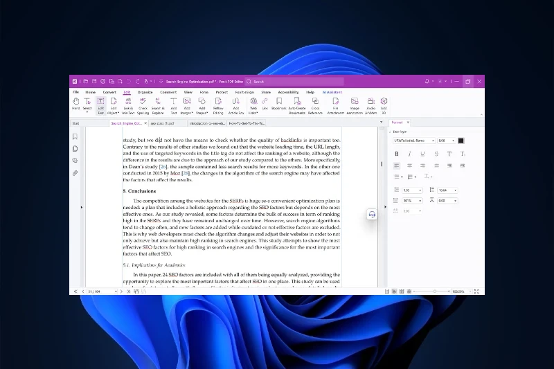Open the Edit Object tool
Screen dimensions: 554x369
[x=114, y=106]
